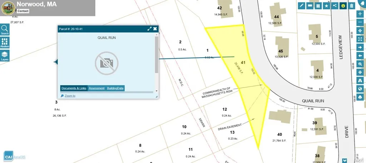Click the Contact button

(23, 11)
